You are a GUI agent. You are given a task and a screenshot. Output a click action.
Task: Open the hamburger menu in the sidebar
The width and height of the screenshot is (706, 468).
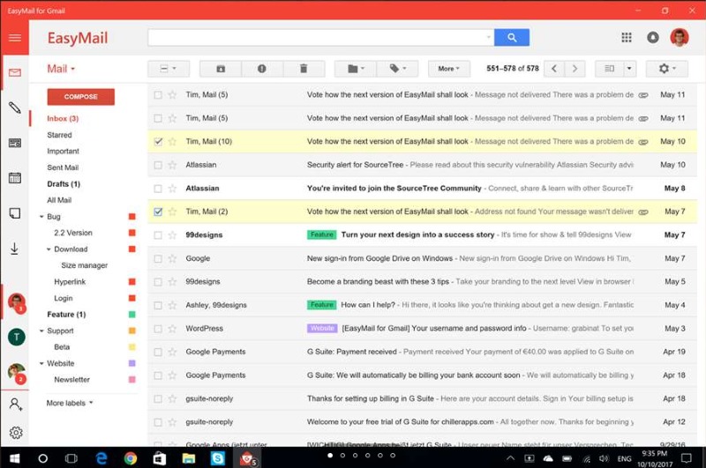14,38
